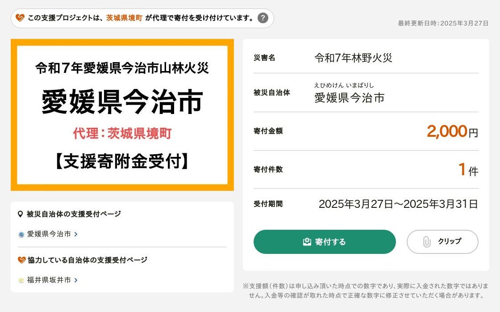500x312 pixels.
Task: Open the question mark help icon
Action: [x=263, y=18]
